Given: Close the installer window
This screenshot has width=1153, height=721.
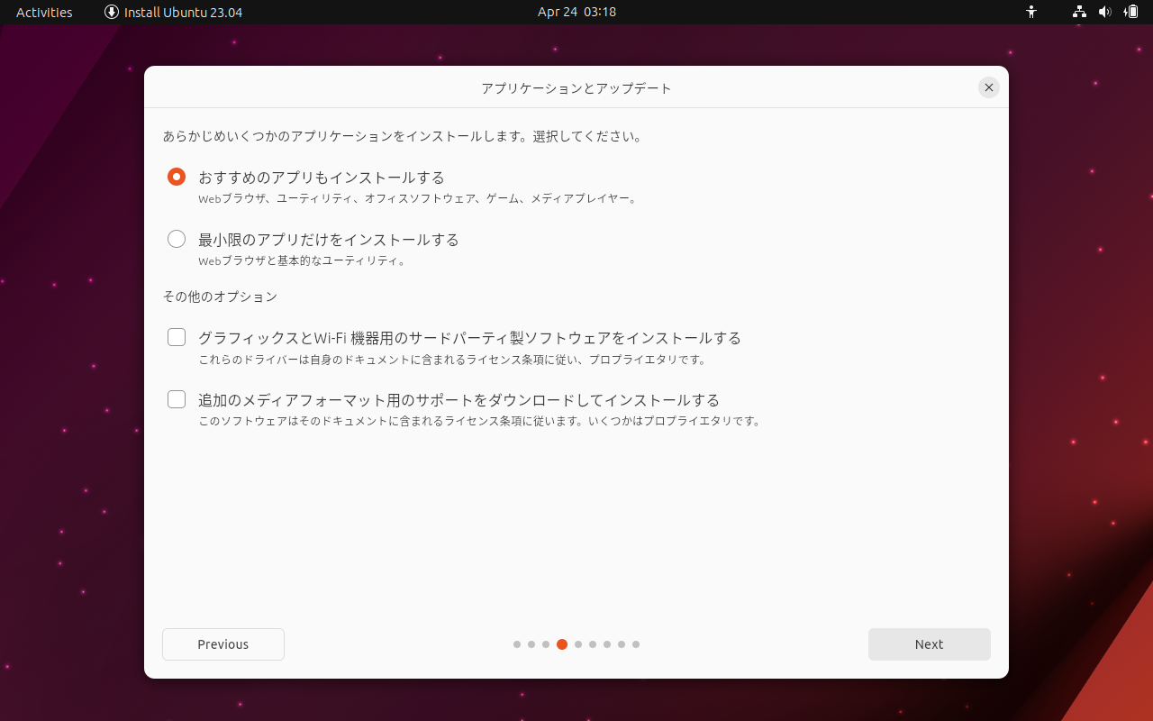Looking at the screenshot, I should tap(989, 87).
